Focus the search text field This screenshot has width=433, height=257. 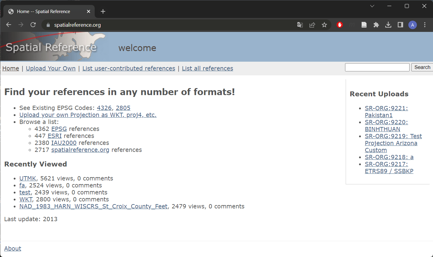(x=377, y=67)
